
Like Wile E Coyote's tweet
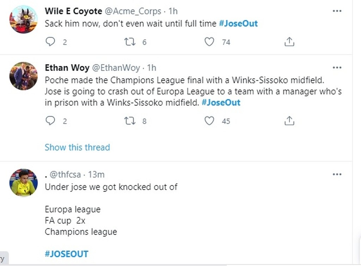(209, 41)
